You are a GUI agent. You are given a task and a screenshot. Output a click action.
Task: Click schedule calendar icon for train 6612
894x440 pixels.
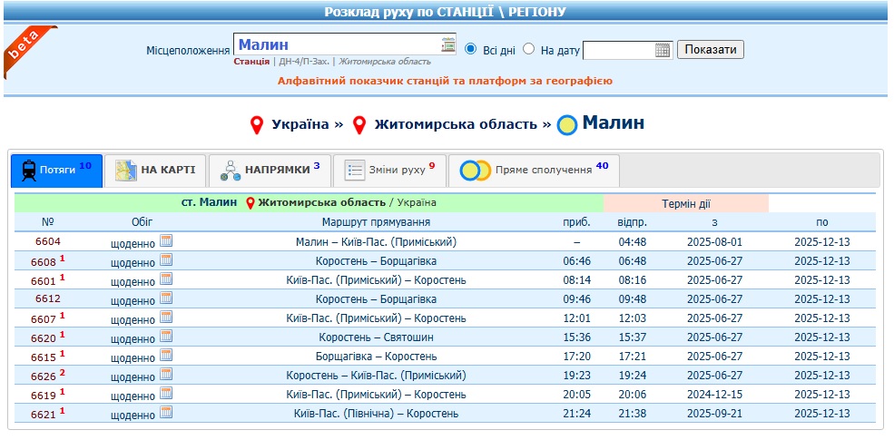tap(166, 298)
